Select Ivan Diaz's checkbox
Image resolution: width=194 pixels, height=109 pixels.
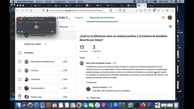(x=20, y=71)
